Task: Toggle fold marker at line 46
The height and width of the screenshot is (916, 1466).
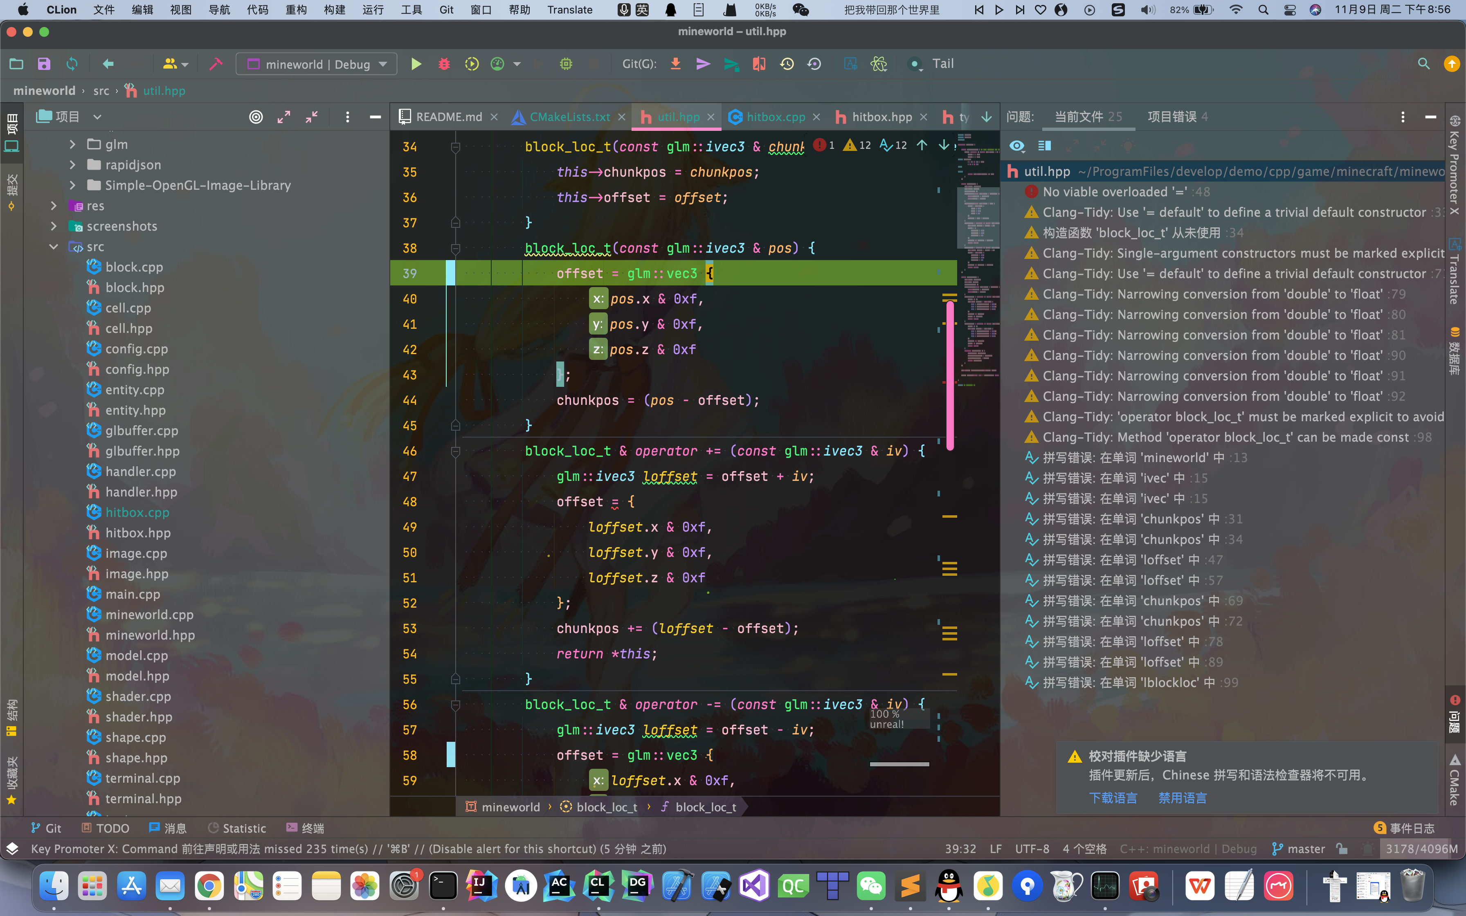Action: click(456, 451)
